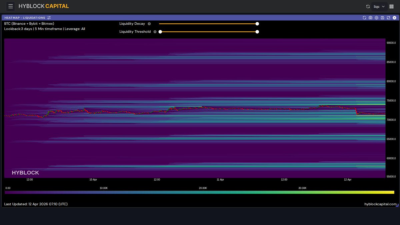Click the refresh icon beside the liqu dropdown
Viewport: 400px width, 225px height.
pos(368,6)
